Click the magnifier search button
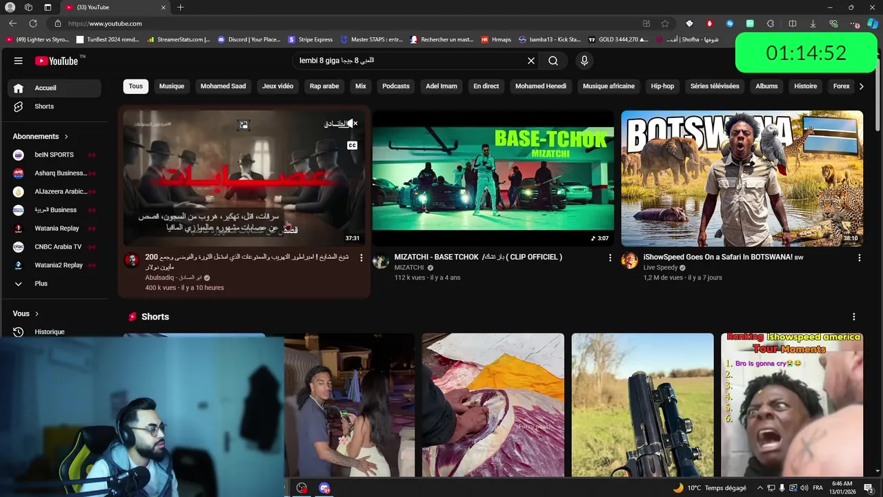The width and height of the screenshot is (883, 497). (x=553, y=61)
